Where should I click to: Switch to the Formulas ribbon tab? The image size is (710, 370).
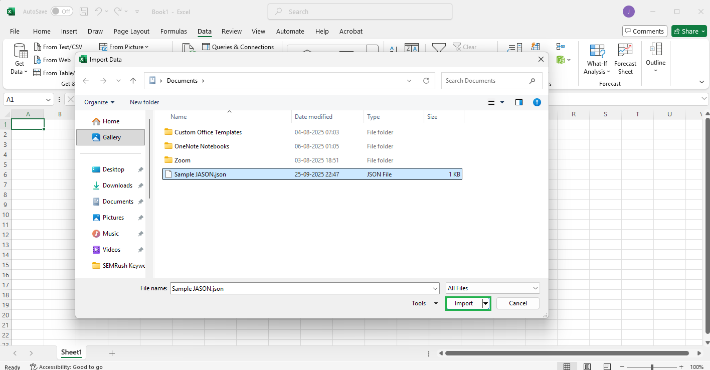click(x=173, y=31)
